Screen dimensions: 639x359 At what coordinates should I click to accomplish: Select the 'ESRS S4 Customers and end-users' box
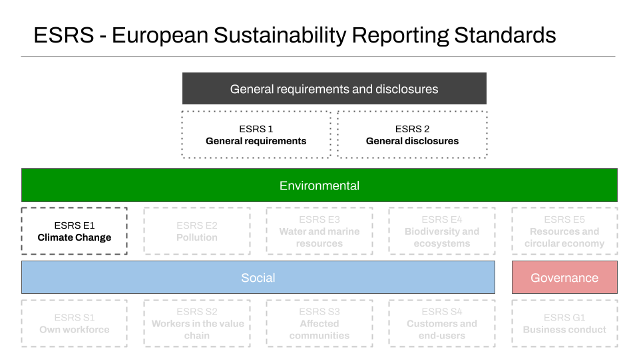coord(442,324)
